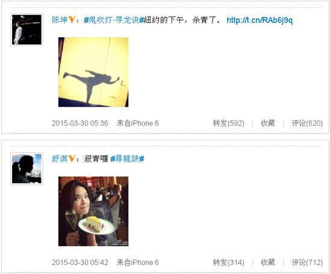Click the verified V badge next to 陈坤
The image size is (330, 274).
tap(72, 20)
